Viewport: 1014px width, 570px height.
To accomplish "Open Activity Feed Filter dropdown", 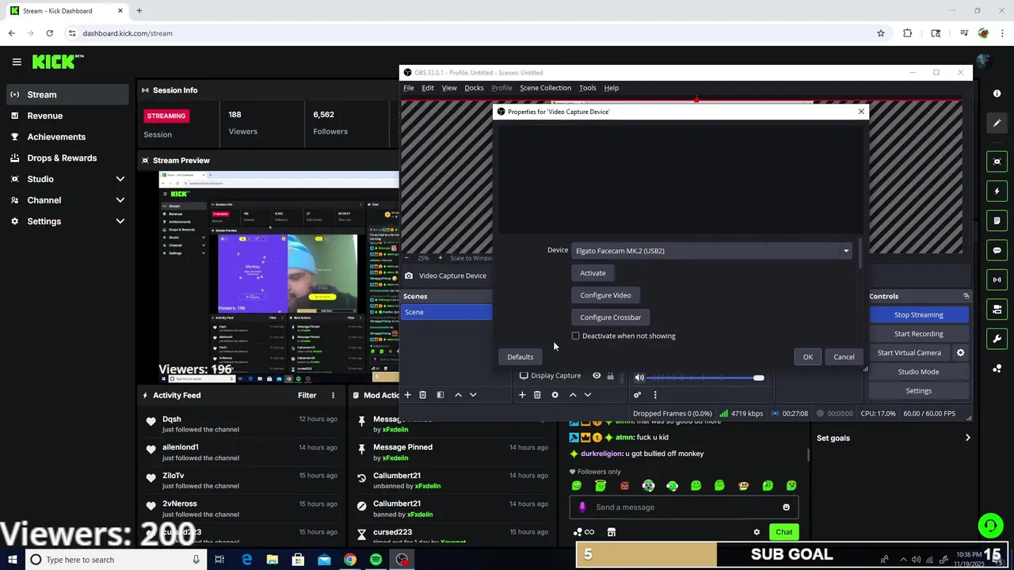I will point(307,395).
